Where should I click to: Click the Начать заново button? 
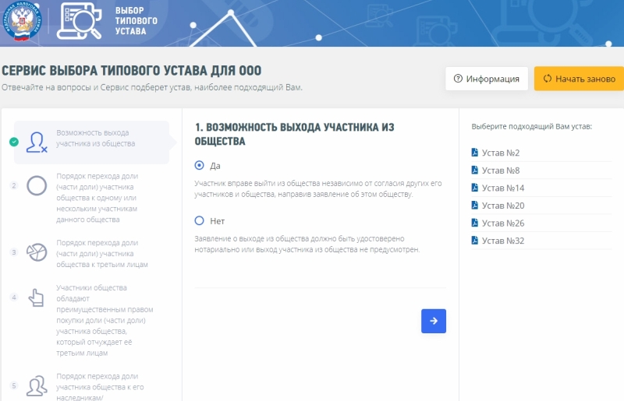(x=579, y=79)
